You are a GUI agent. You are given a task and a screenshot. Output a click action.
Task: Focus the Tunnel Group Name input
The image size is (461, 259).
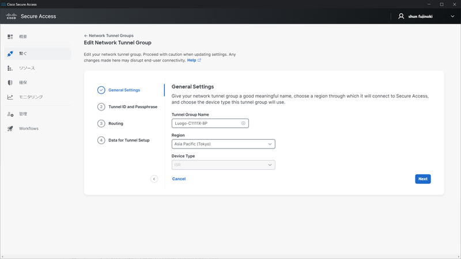pos(210,123)
